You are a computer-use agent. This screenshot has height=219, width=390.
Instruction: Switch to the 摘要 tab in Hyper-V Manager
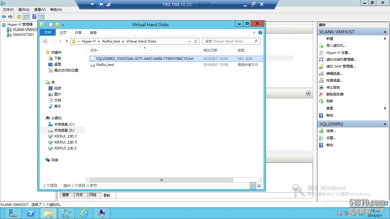pyautogui.click(x=66, y=195)
